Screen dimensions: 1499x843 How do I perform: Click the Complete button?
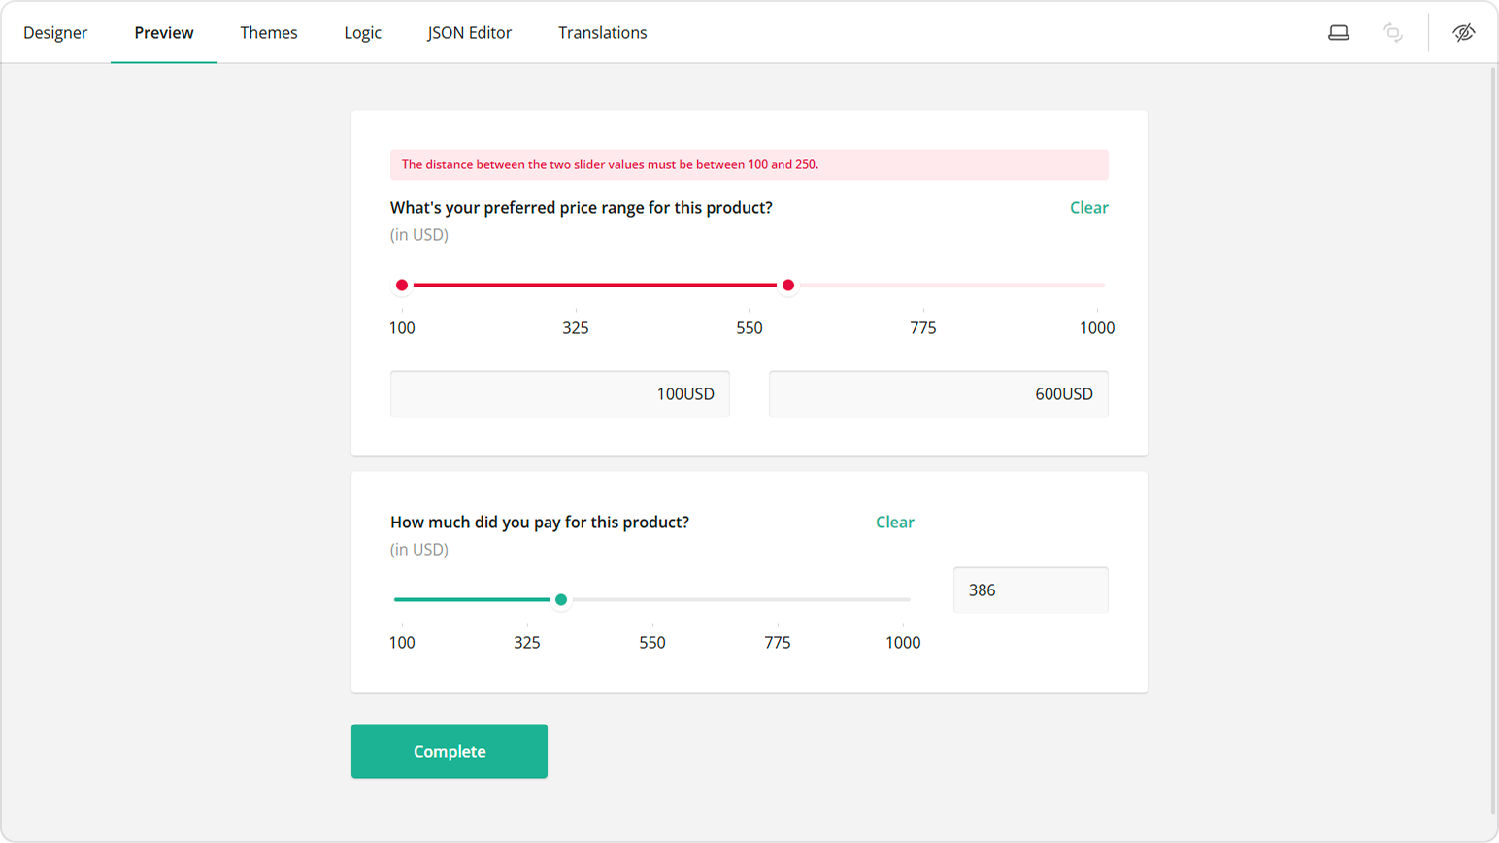449,751
